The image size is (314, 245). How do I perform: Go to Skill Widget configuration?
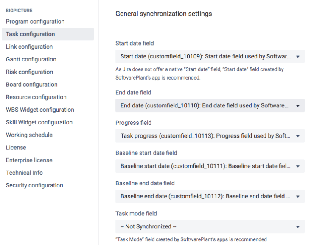tap(39, 122)
